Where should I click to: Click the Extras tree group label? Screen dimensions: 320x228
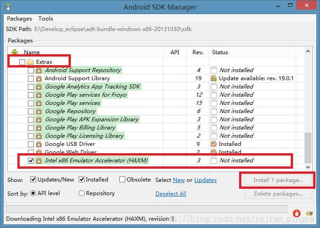[x=44, y=62]
